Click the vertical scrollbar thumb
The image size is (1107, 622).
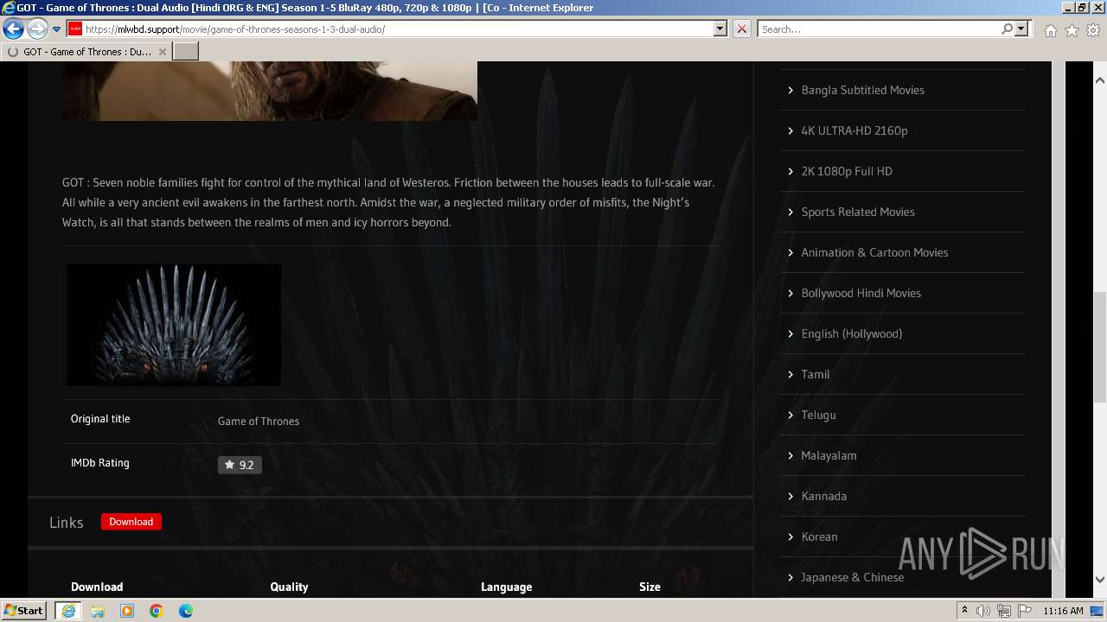click(x=1100, y=347)
